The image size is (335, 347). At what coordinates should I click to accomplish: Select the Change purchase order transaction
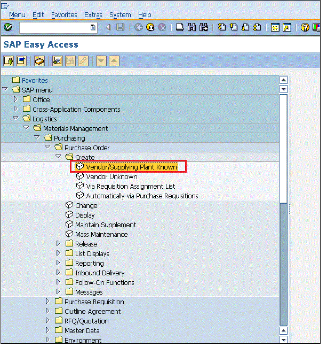86,206
